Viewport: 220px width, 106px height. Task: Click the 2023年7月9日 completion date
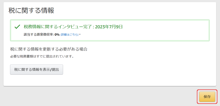point(109,27)
